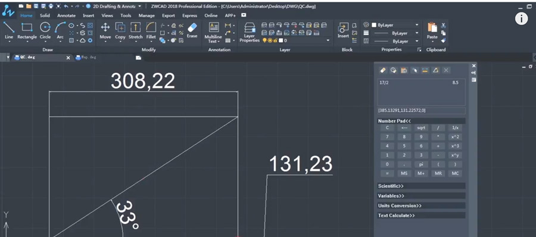The width and height of the screenshot is (536, 237).
Task: Select the Line drawing tool
Action: pos(9,31)
